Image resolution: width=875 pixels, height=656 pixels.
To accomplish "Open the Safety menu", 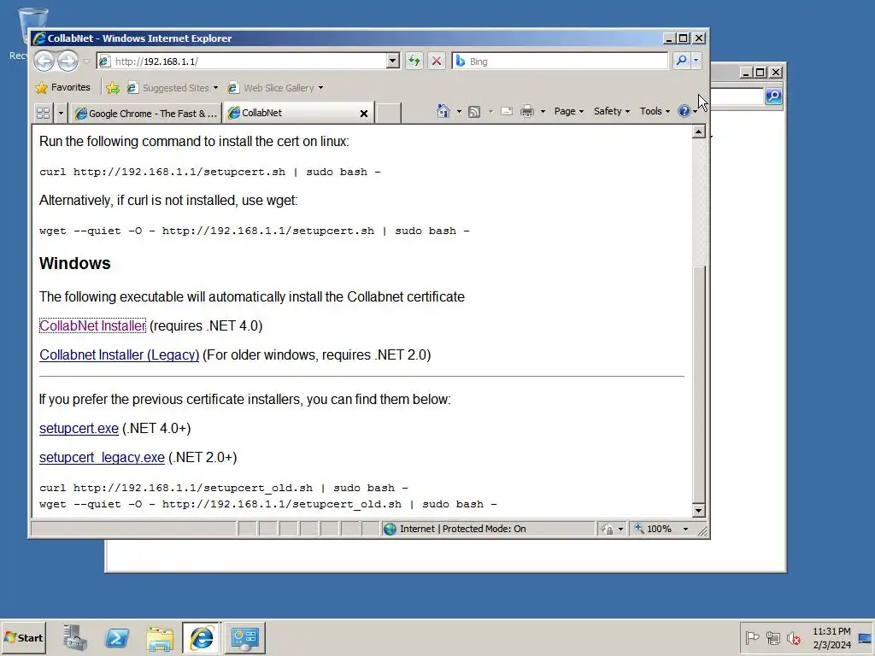I will click(612, 111).
